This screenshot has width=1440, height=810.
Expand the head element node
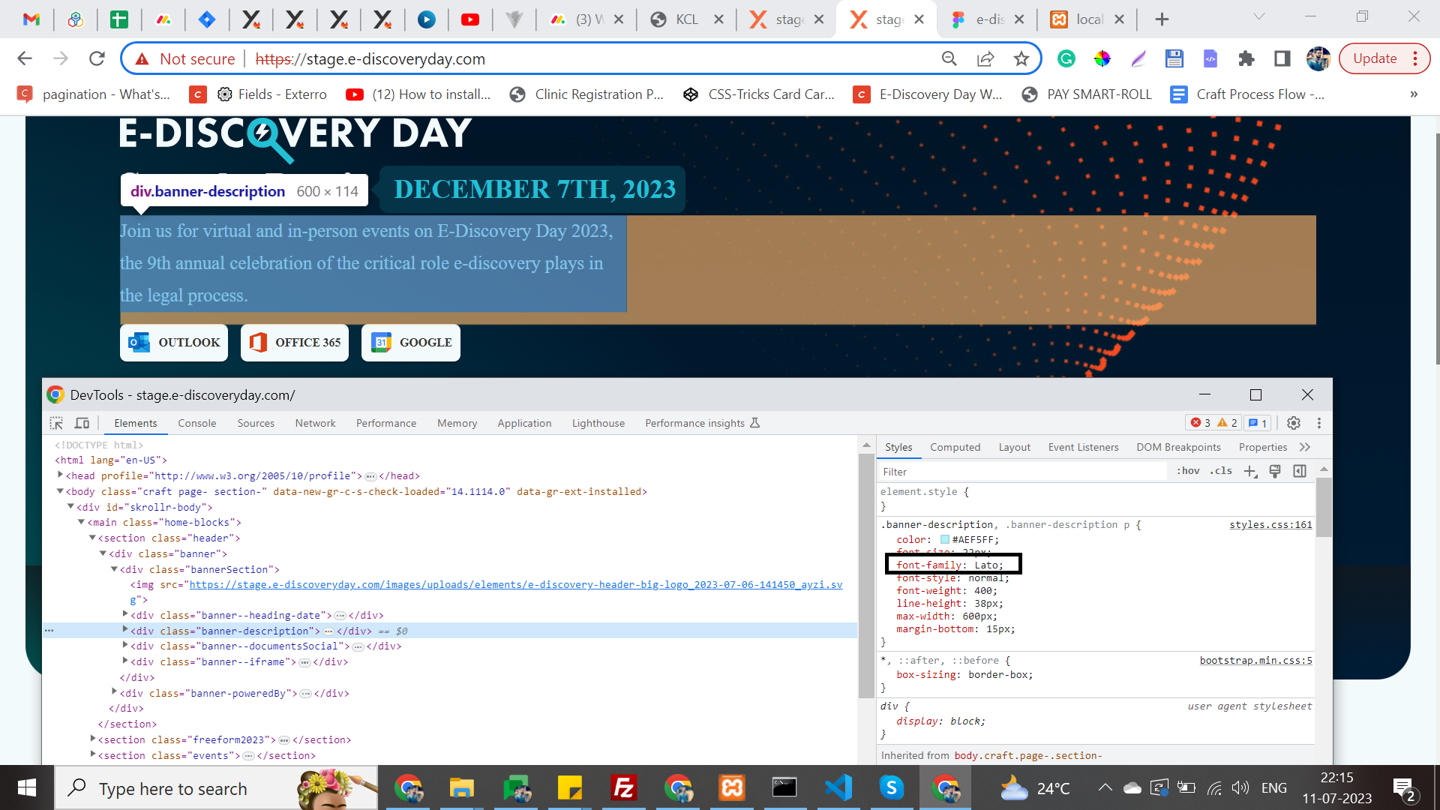[60, 475]
